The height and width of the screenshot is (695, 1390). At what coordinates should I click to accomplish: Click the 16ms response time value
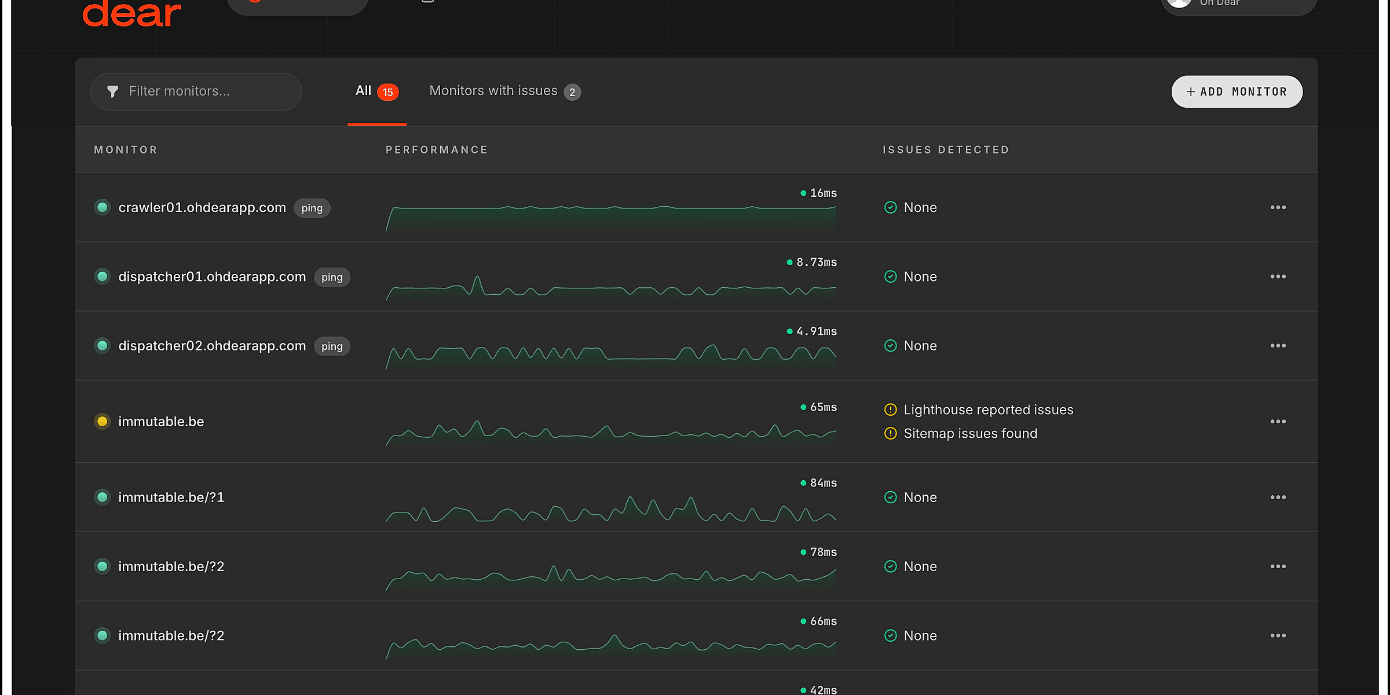click(823, 193)
